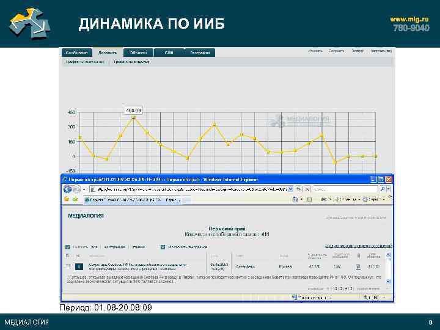Open the СМИ tab
The width and height of the screenshot is (440, 330).
169,53
